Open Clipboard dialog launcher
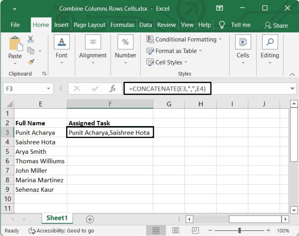 tap(44, 74)
